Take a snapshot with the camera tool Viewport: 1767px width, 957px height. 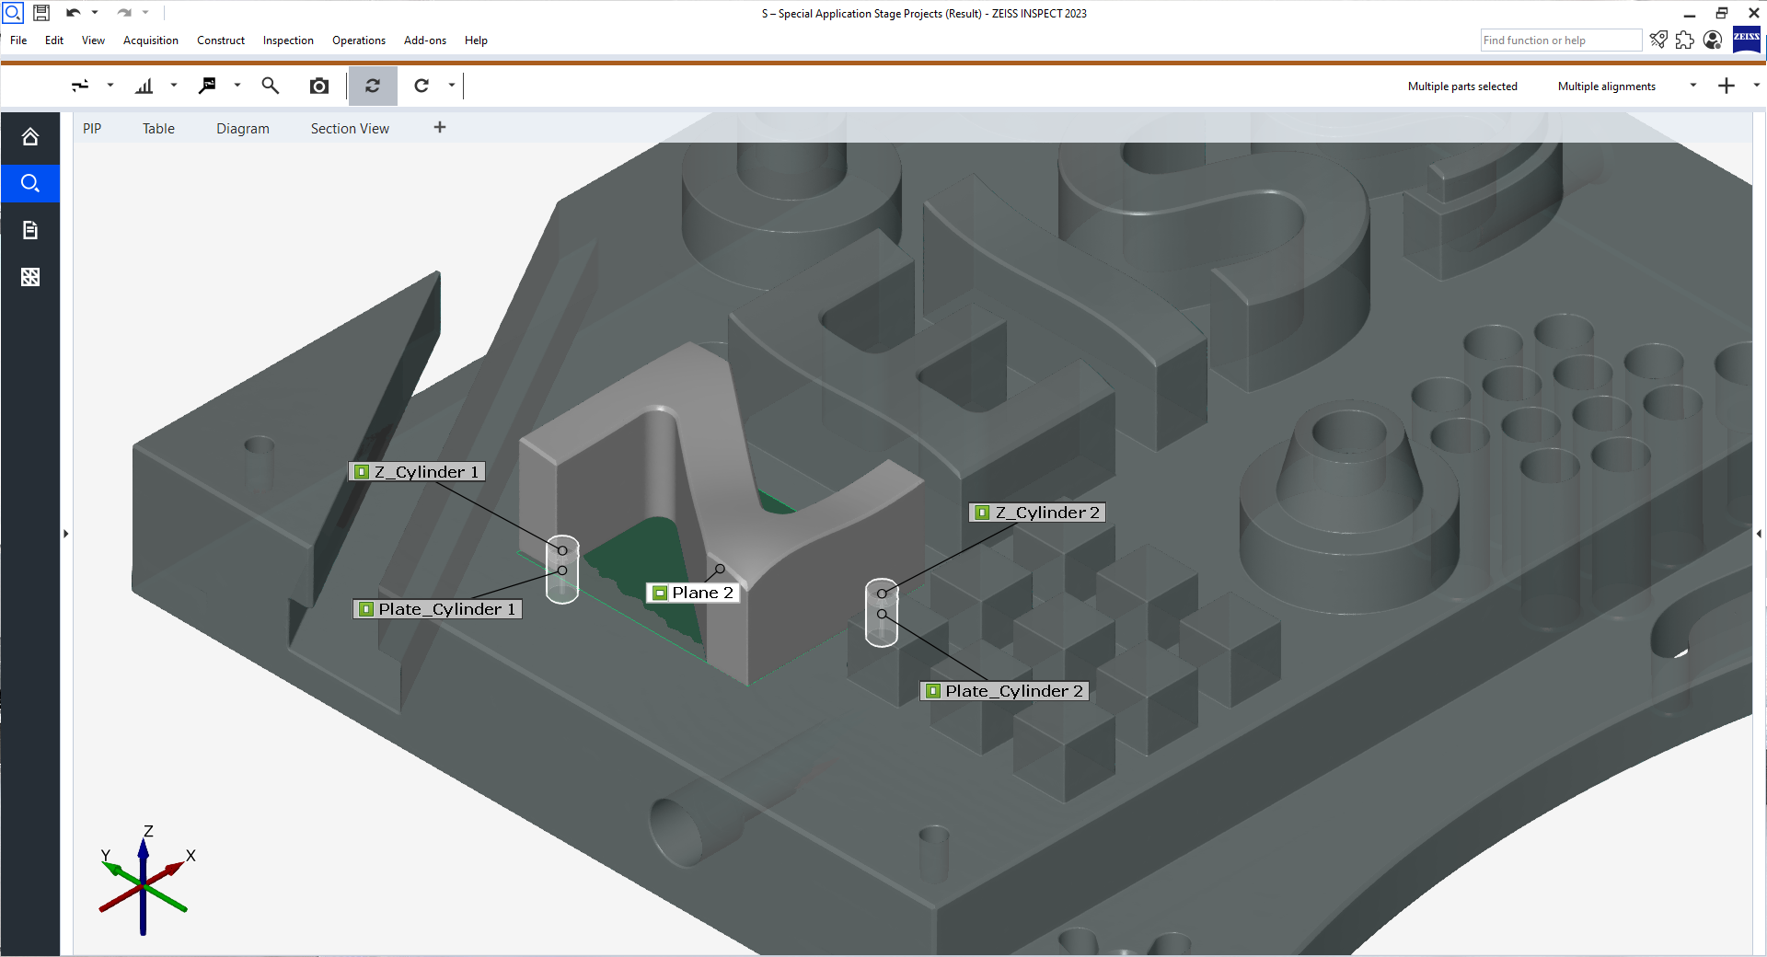pos(318,86)
